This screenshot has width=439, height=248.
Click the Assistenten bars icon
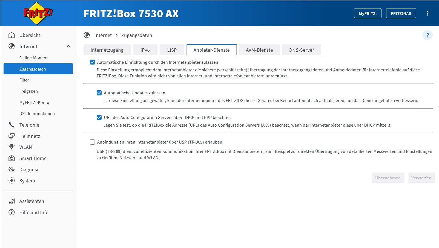pos(12,201)
